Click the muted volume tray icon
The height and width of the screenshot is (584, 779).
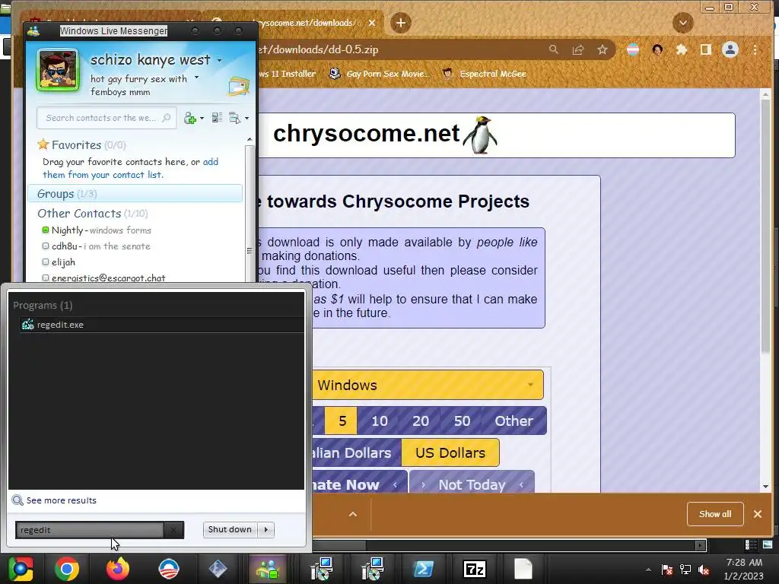coord(704,570)
